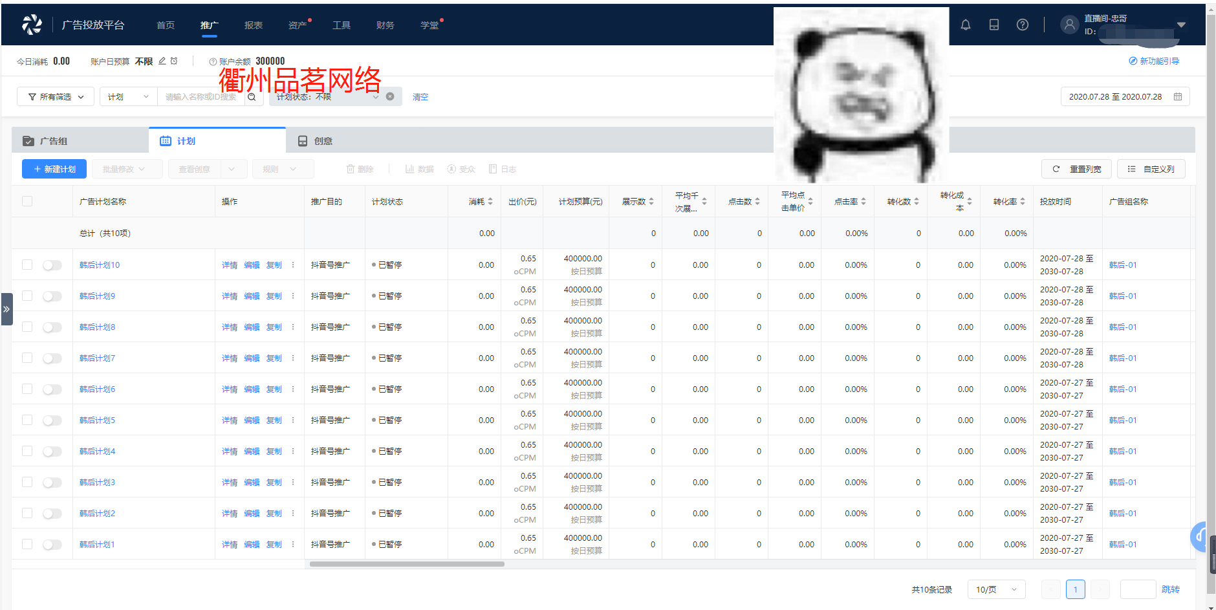Click the budget alarm clock icon
The image size is (1216, 610).
[x=174, y=61]
